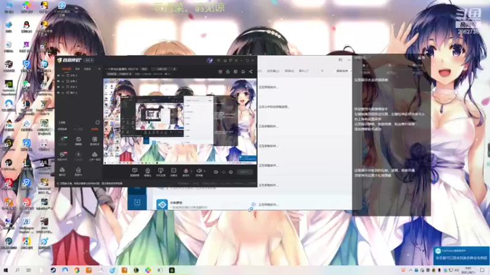Lock the first source row
Image resolution: width=490 pixels, height=275 pixels.
[x=63, y=75]
